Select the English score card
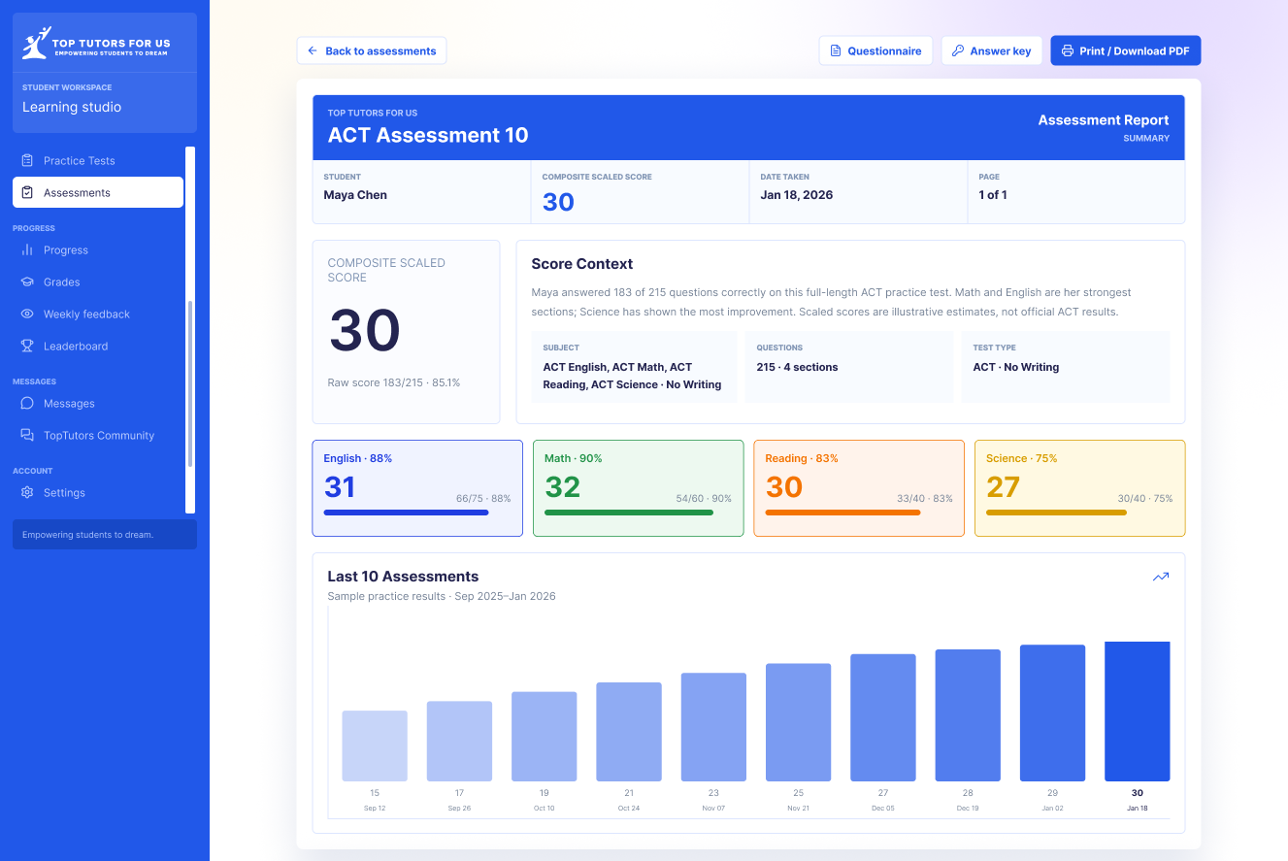Image resolution: width=1288 pixels, height=861 pixels. (x=417, y=488)
